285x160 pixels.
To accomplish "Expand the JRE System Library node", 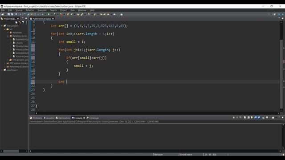I will pyautogui.click(x=5, y=63).
